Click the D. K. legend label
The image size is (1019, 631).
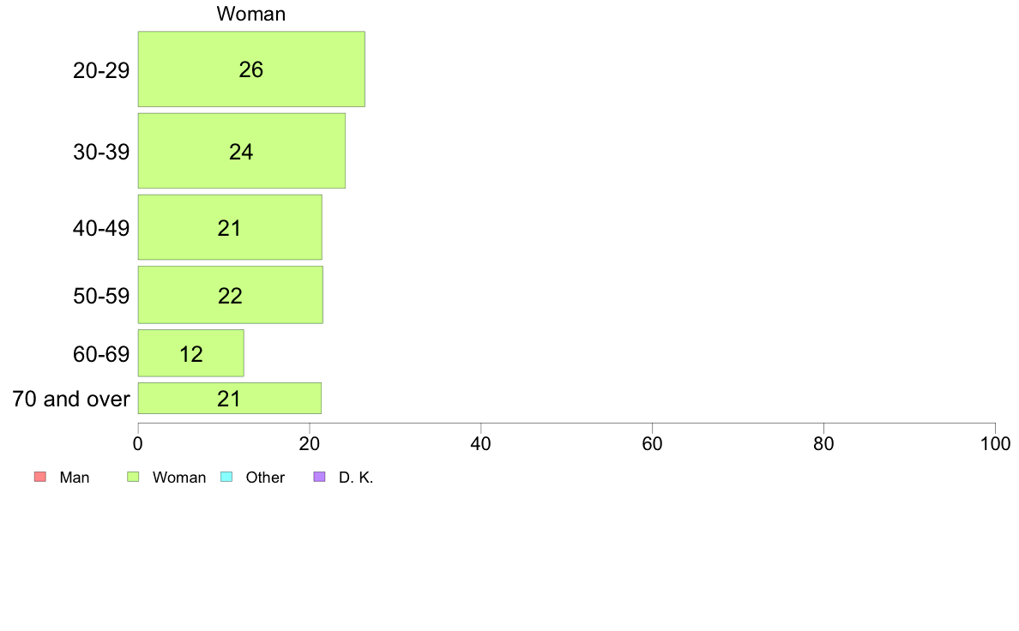(x=356, y=478)
